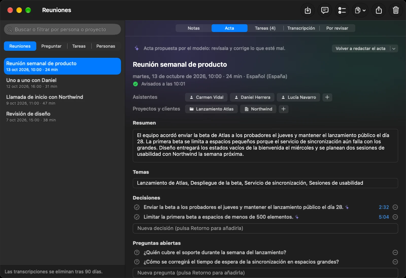Click the task list toolbar icon

tap(342, 10)
